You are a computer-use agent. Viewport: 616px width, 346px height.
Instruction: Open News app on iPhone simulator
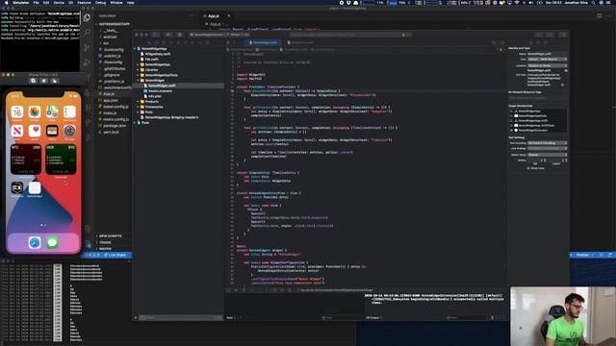point(17,131)
